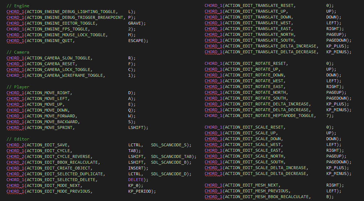364x201 pixels.
Task: Click the "// Player" comment heading
Action: coord(18,87)
